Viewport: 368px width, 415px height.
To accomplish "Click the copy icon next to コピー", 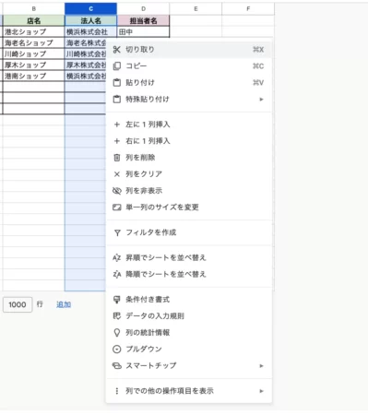I will [117, 66].
